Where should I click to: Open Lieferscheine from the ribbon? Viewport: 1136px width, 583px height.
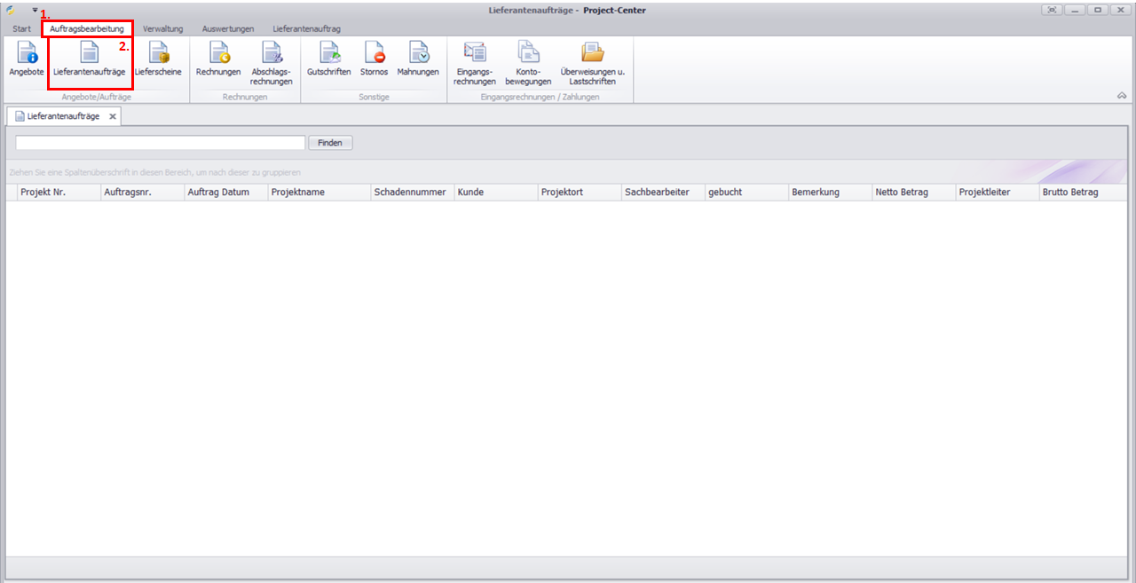[158, 59]
